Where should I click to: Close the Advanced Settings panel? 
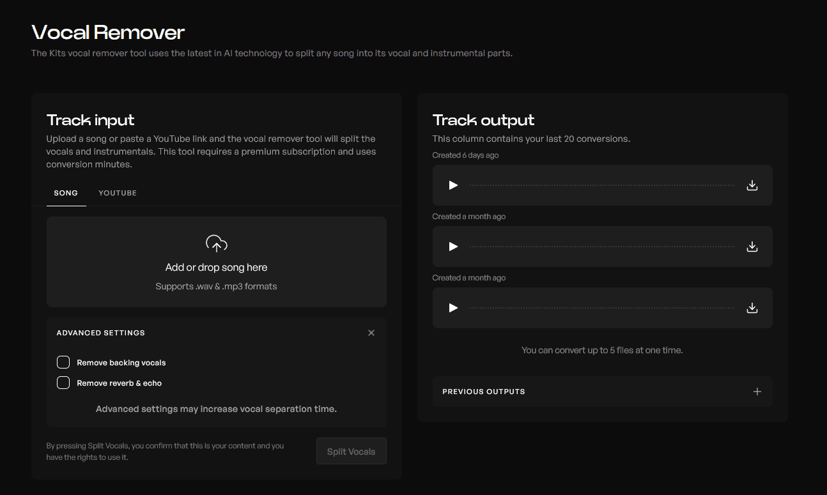click(x=371, y=333)
